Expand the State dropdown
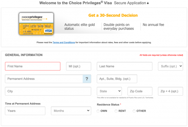 tap(109, 91)
